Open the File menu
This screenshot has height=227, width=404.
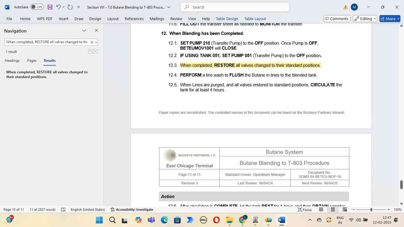(9, 19)
